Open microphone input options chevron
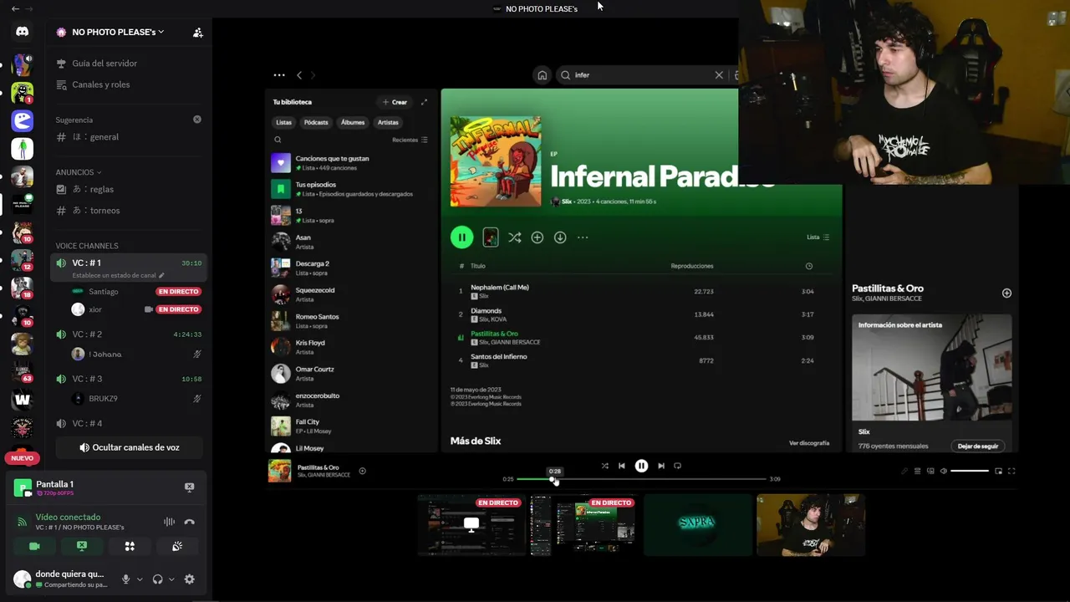The image size is (1070, 602). [140, 579]
